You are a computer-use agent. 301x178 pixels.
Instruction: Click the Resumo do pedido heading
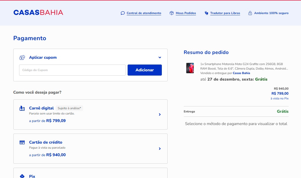(x=206, y=52)
